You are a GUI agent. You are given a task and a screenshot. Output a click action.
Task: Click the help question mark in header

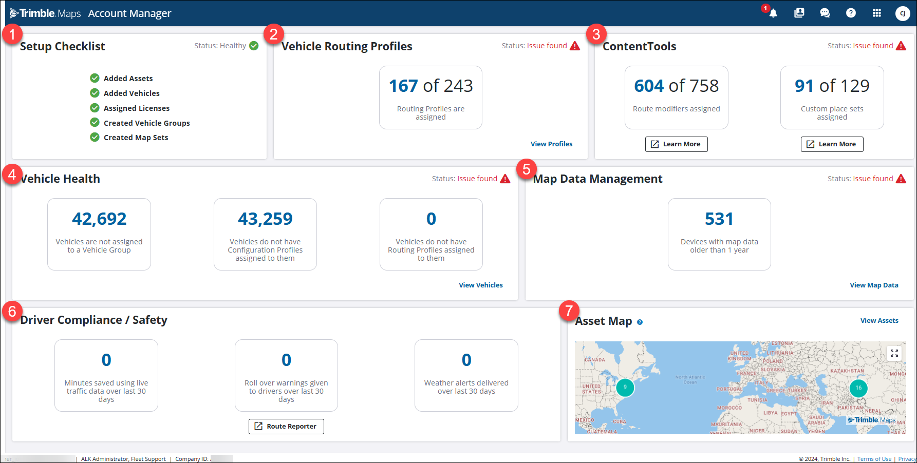[851, 13]
